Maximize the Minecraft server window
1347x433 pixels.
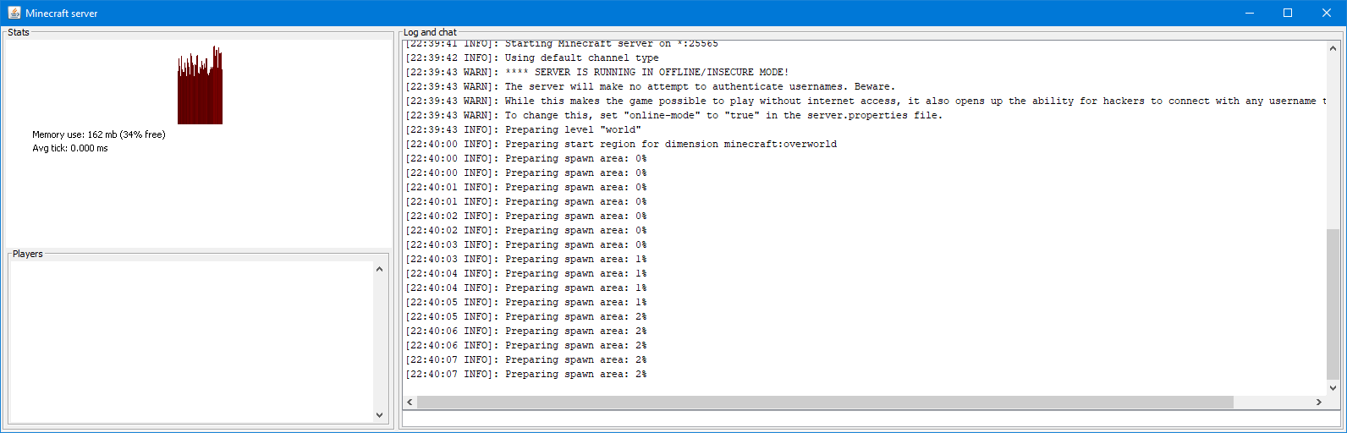(1288, 13)
